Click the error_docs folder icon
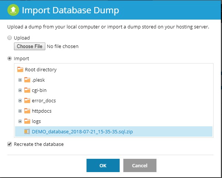 [x=27, y=100]
